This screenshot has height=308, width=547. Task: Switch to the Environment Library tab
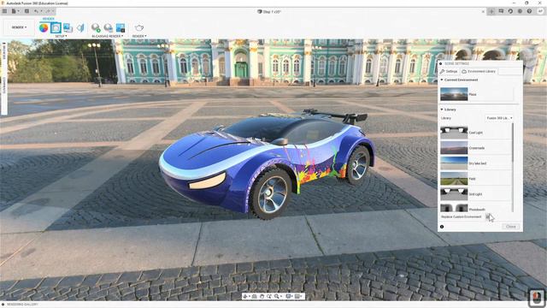pos(479,71)
